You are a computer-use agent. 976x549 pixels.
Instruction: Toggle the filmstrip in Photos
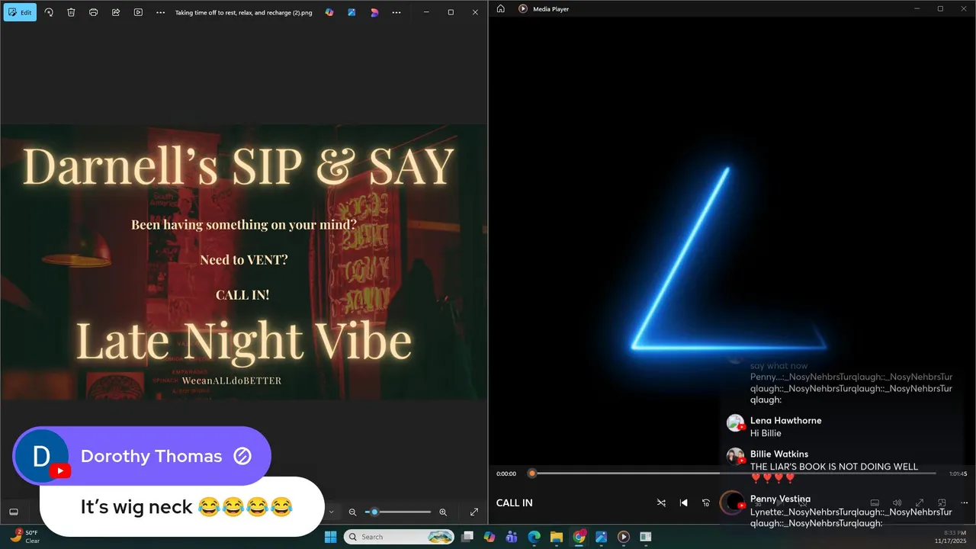tap(14, 512)
